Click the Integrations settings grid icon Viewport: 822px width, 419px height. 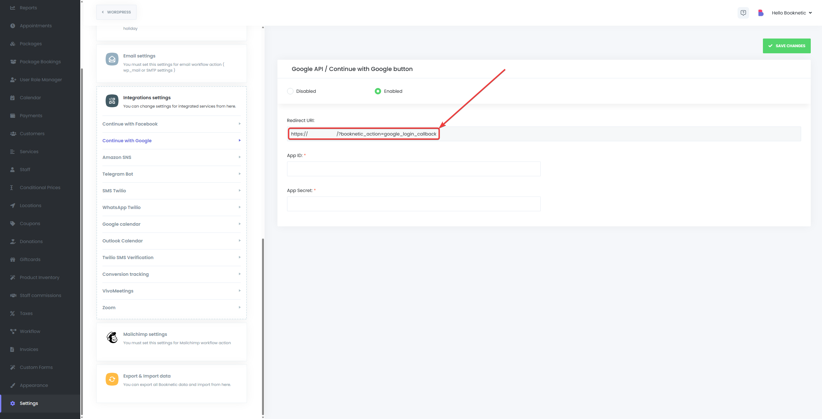click(112, 101)
